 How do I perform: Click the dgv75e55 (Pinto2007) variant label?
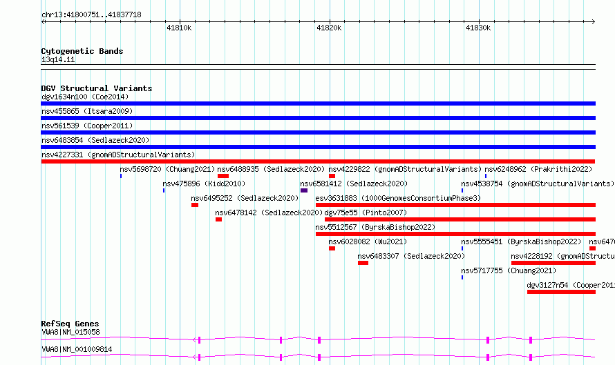click(x=366, y=213)
